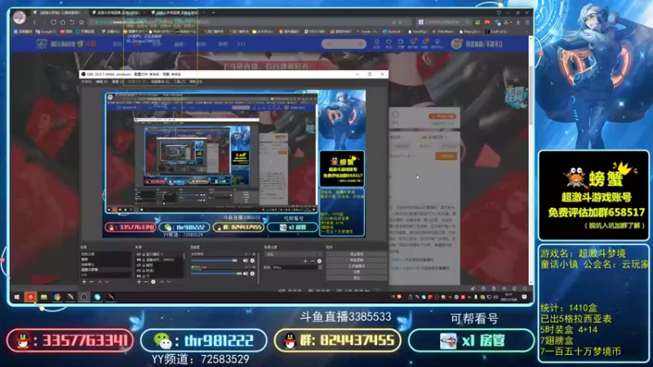The height and width of the screenshot is (367, 653).
Task: Go back with browser back arrow
Action: click(34, 22)
